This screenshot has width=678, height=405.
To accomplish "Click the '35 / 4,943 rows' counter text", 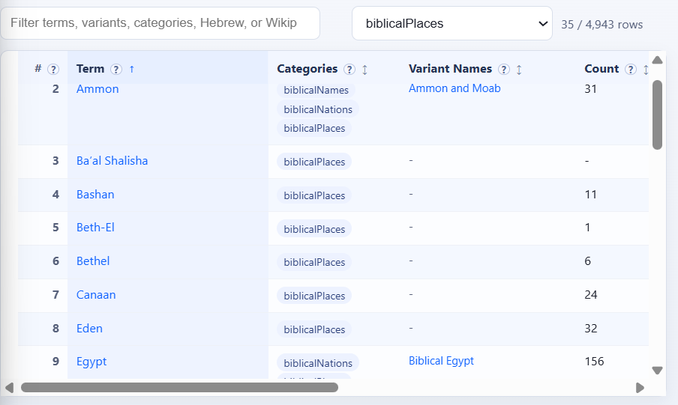I will coord(602,25).
